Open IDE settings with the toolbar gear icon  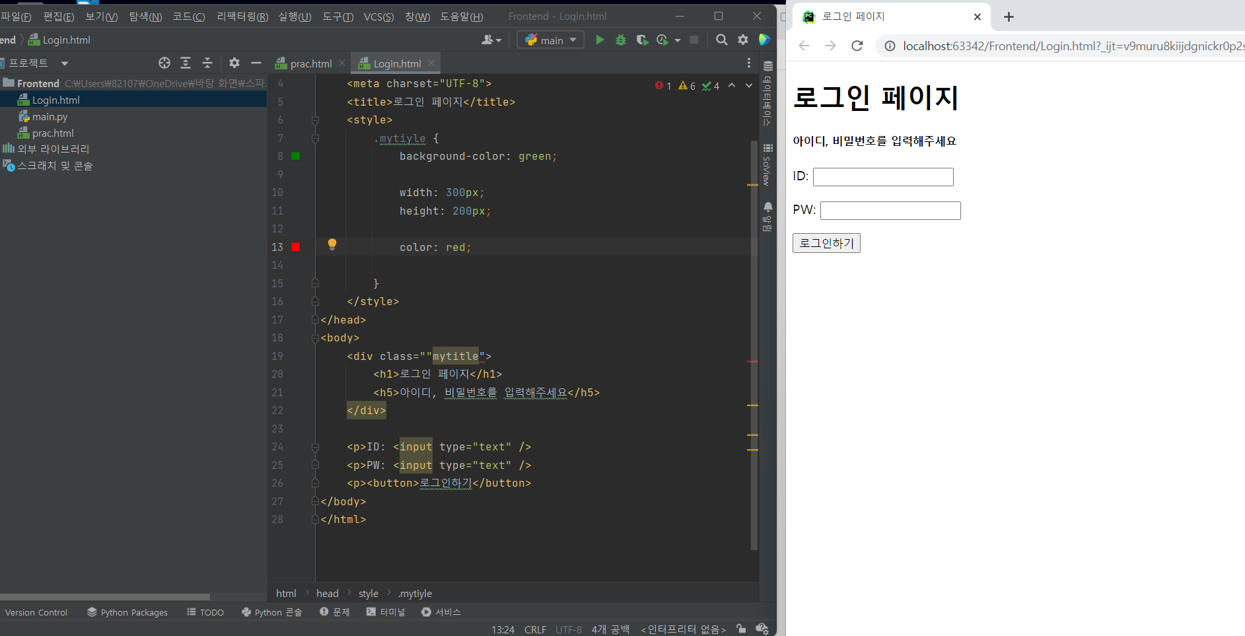tap(743, 40)
